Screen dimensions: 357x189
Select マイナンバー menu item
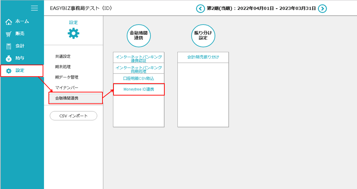pyautogui.click(x=67, y=88)
